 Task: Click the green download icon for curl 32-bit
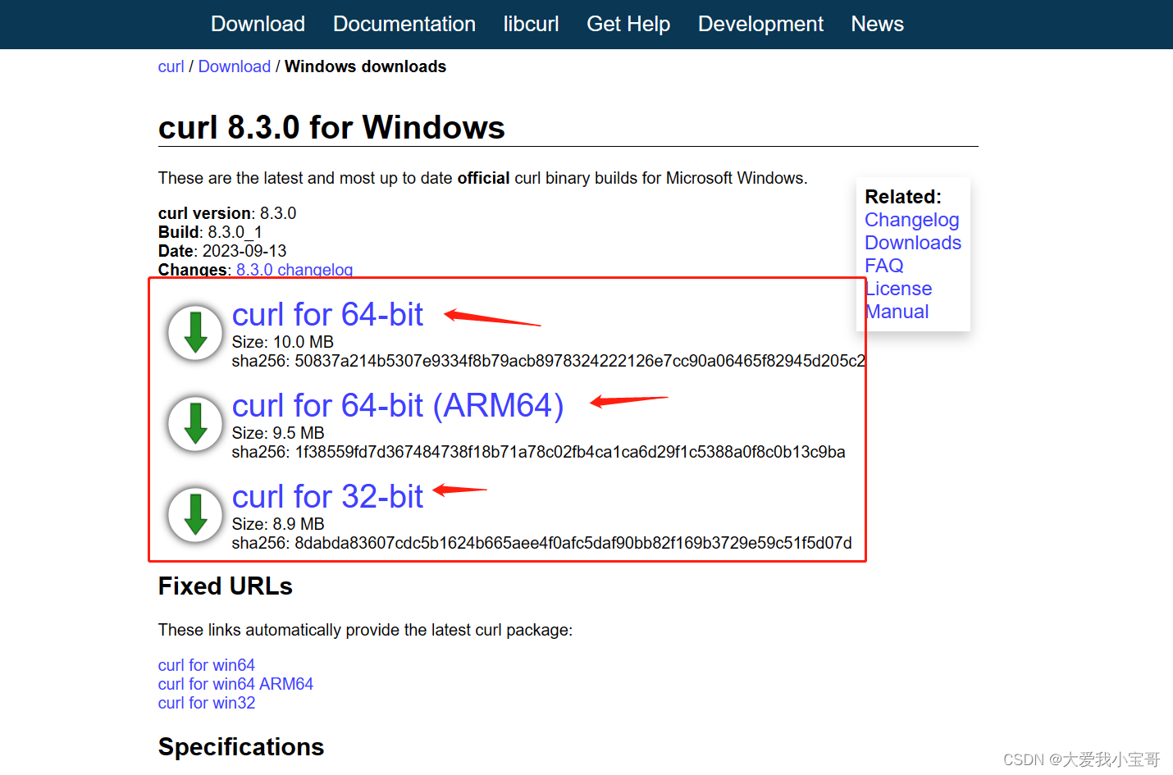pos(195,515)
